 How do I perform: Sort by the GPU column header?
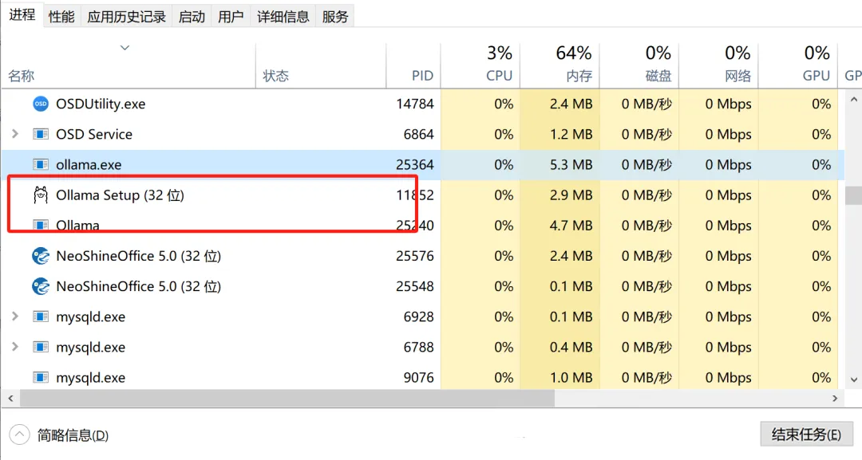tap(798, 66)
